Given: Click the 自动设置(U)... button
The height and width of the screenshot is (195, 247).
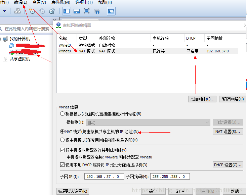Looking at the screenshot, I should click(x=228, y=122).
